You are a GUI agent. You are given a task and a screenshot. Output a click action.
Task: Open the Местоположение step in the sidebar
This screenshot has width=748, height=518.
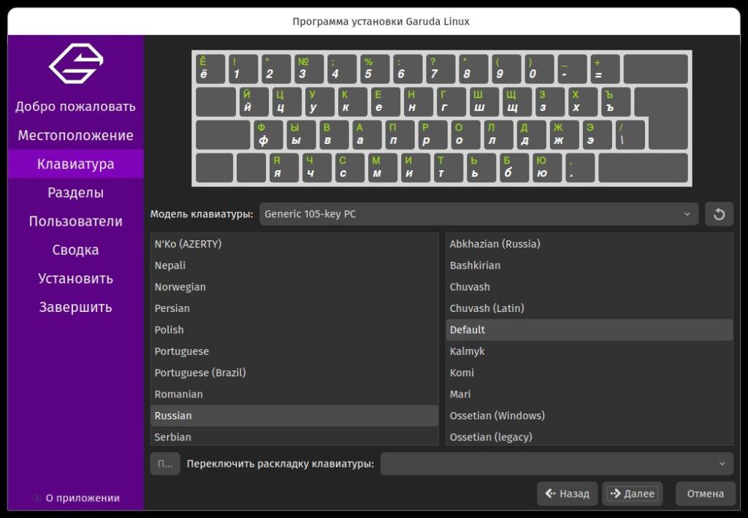point(75,135)
